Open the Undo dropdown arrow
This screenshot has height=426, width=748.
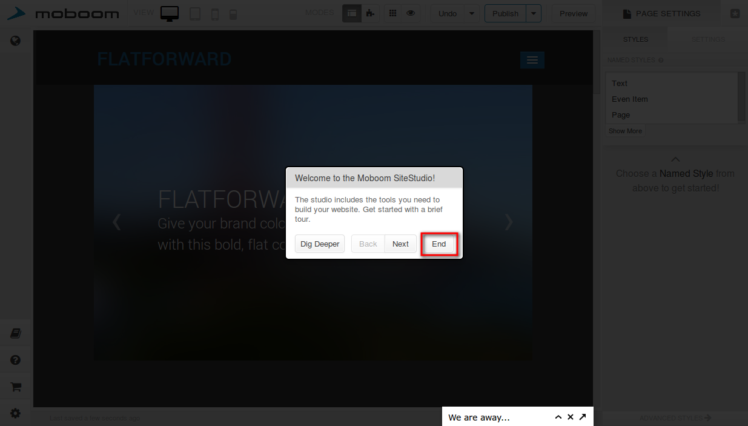[x=472, y=13]
